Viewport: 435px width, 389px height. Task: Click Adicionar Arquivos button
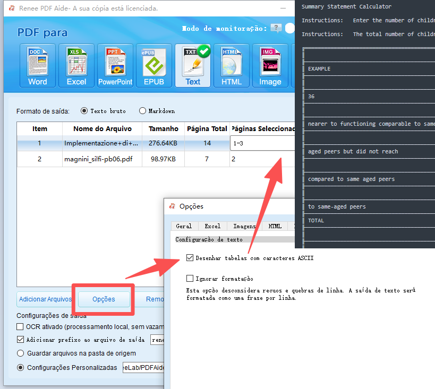[45, 299]
